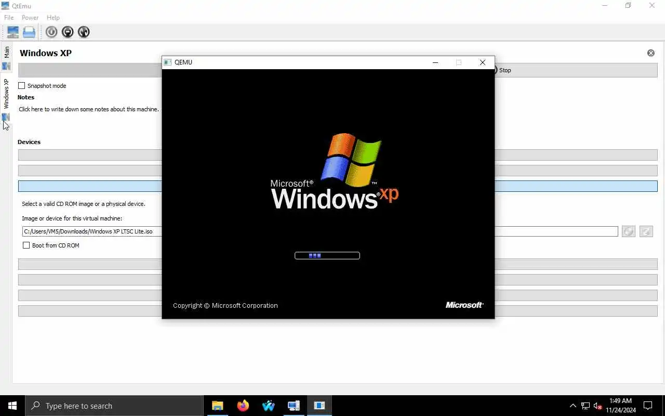This screenshot has width=665, height=416.
Task: Click inside the QEMU Windows XP boot screen
Action: tap(328, 193)
